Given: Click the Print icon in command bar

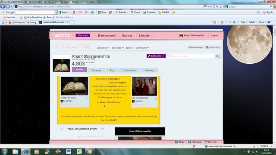Looking at the screenshot, I should click(234, 22).
